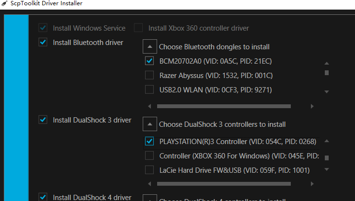
Task: Select 'PLAYSTATION(R)3 Controller' row text
Action: [x=238, y=142]
